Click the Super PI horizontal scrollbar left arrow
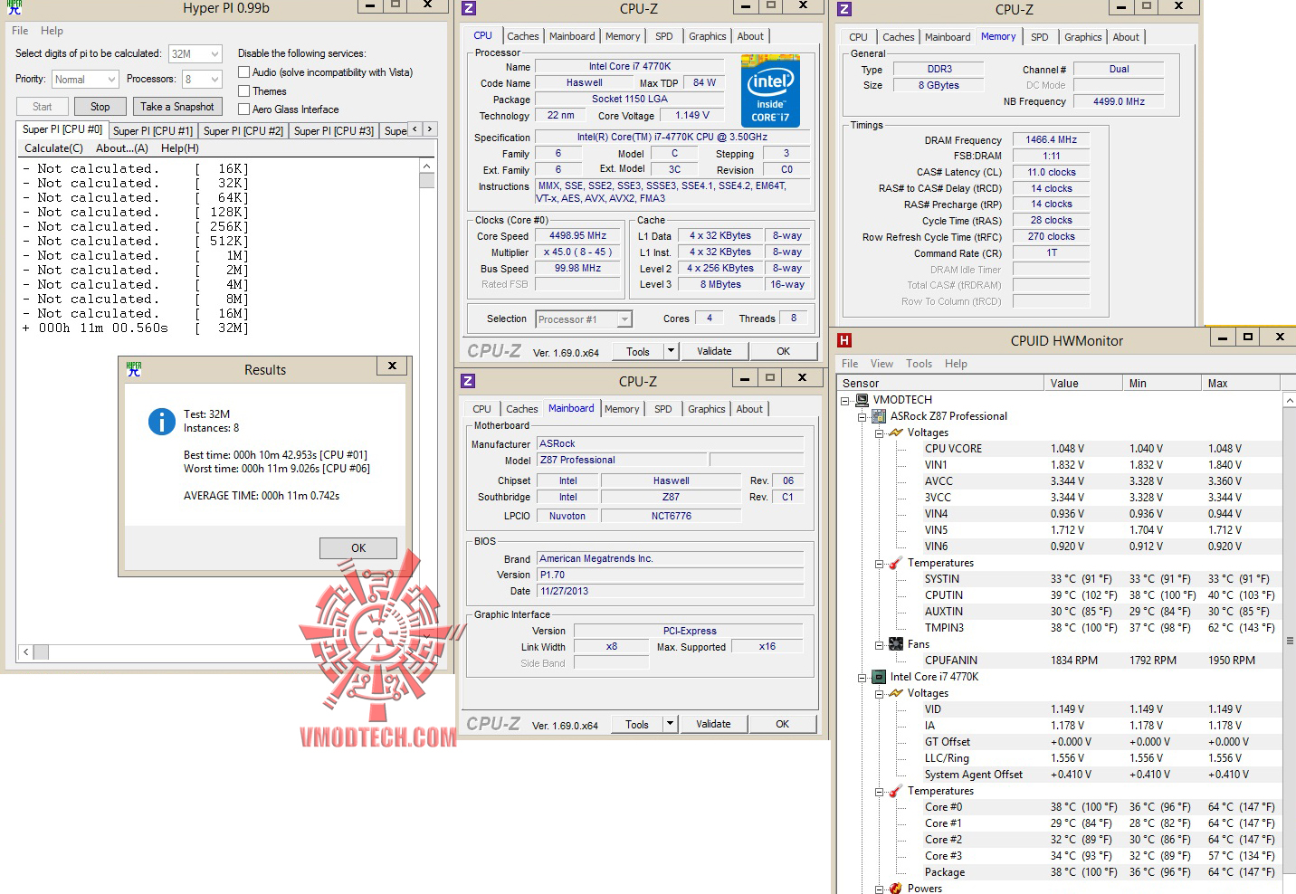1296x894 pixels. pyautogui.click(x=26, y=651)
